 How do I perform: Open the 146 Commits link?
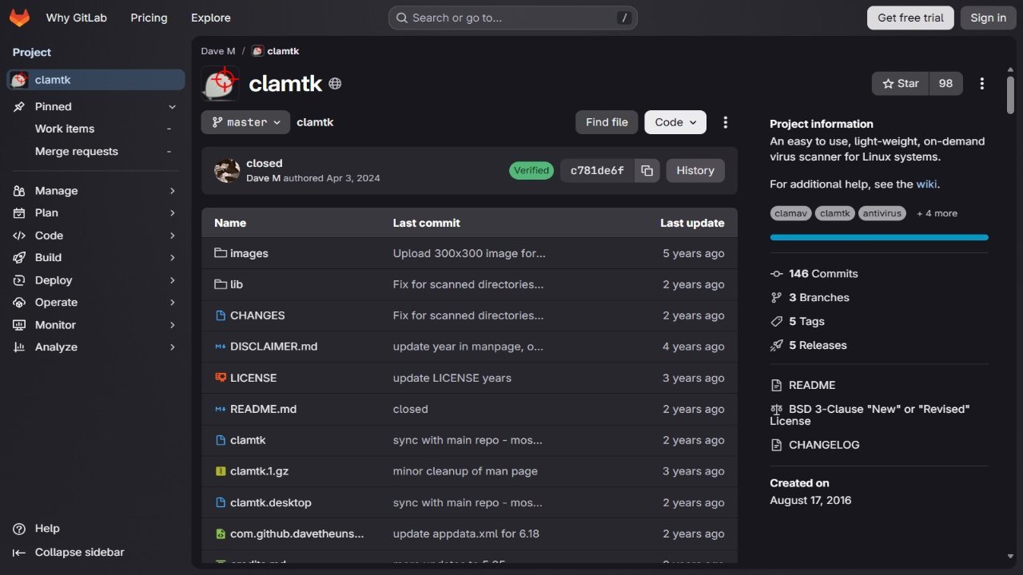(823, 273)
